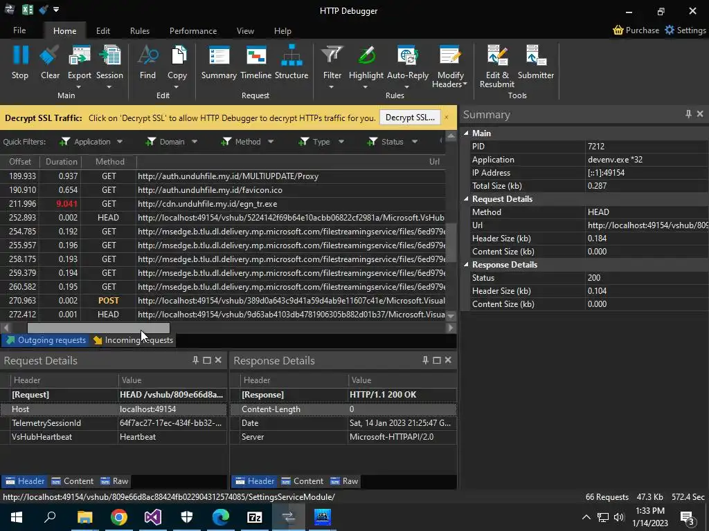Open 7-Zip from the taskbar

[x=255, y=516]
